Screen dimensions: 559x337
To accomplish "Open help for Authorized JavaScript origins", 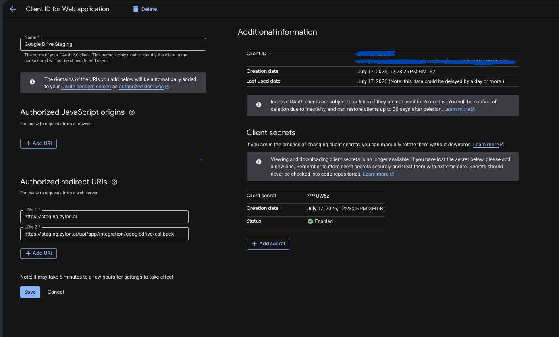I will (x=132, y=112).
